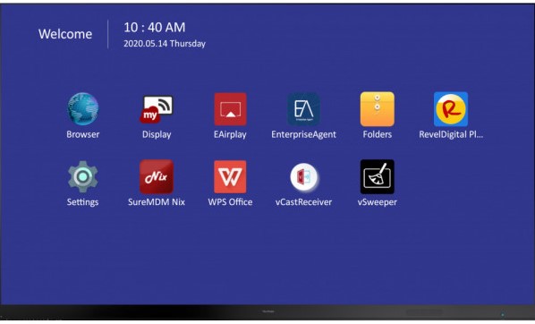The width and height of the screenshot is (535, 324).
Task: Click the logo on the bottom bezel
Action: click(x=268, y=311)
